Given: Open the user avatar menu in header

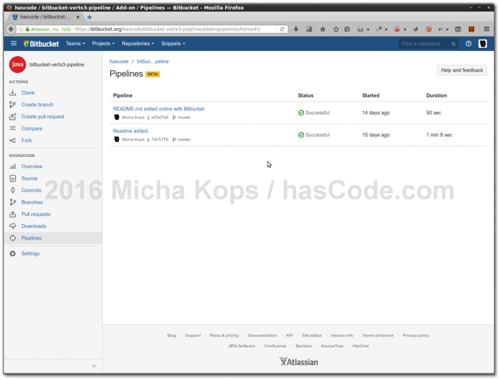Looking at the screenshot, I should point(482,44).
